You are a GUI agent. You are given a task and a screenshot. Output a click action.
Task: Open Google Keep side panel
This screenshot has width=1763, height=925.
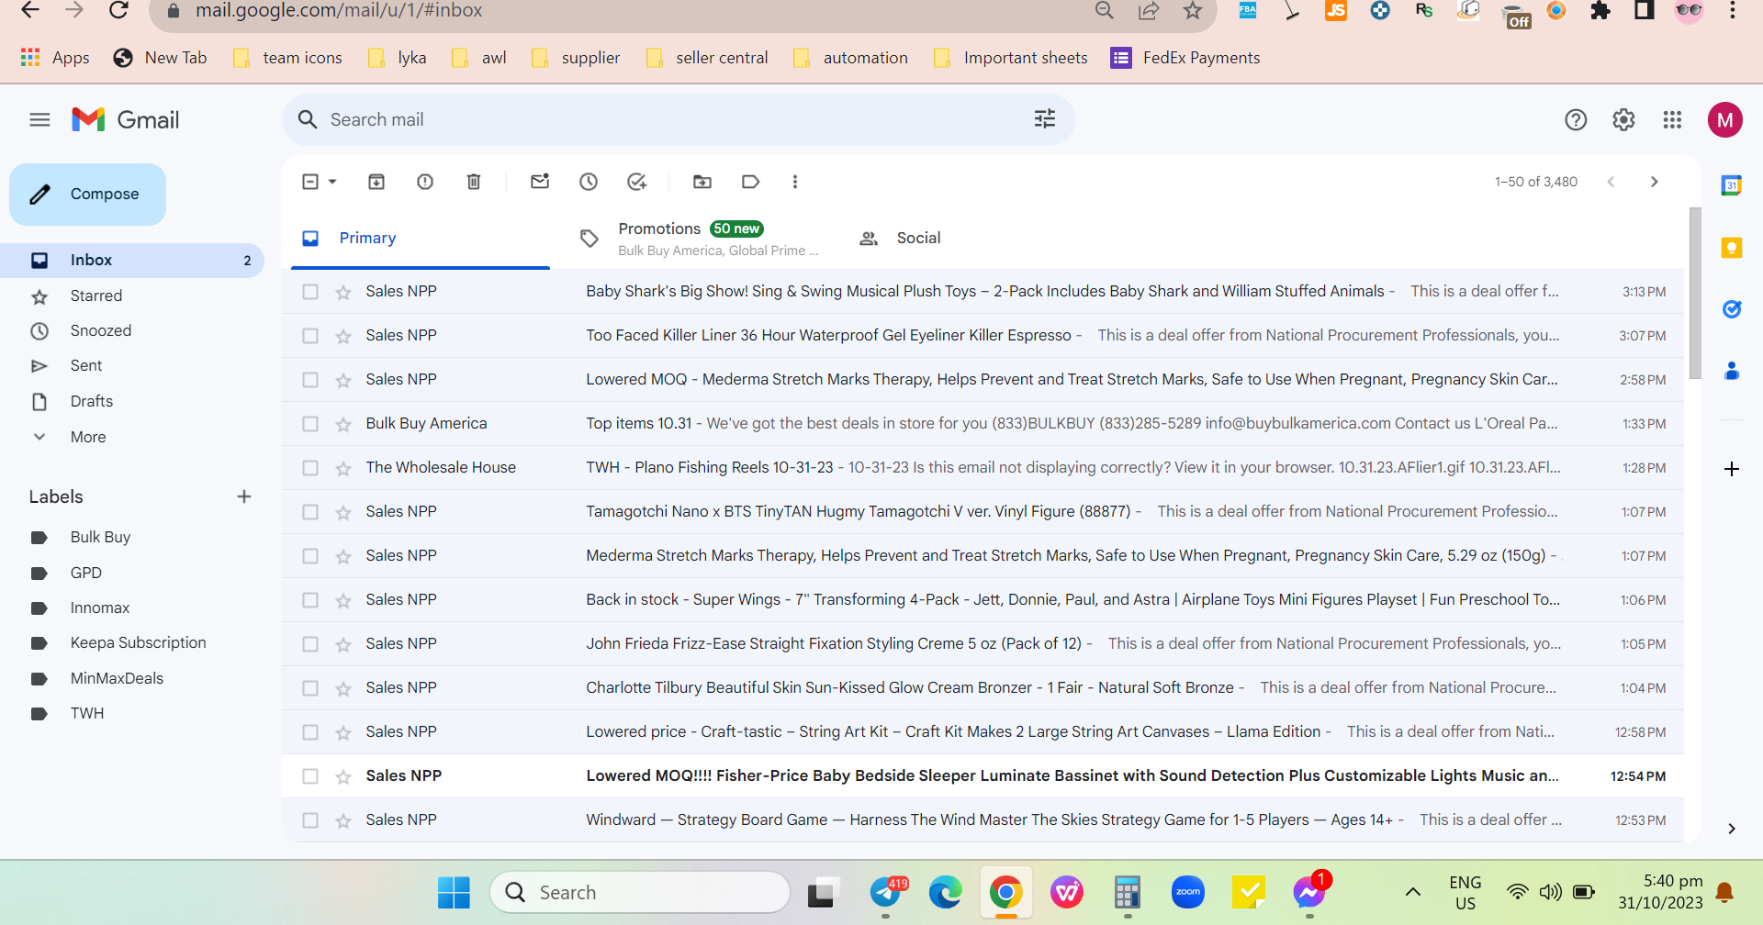(1732, 248)
